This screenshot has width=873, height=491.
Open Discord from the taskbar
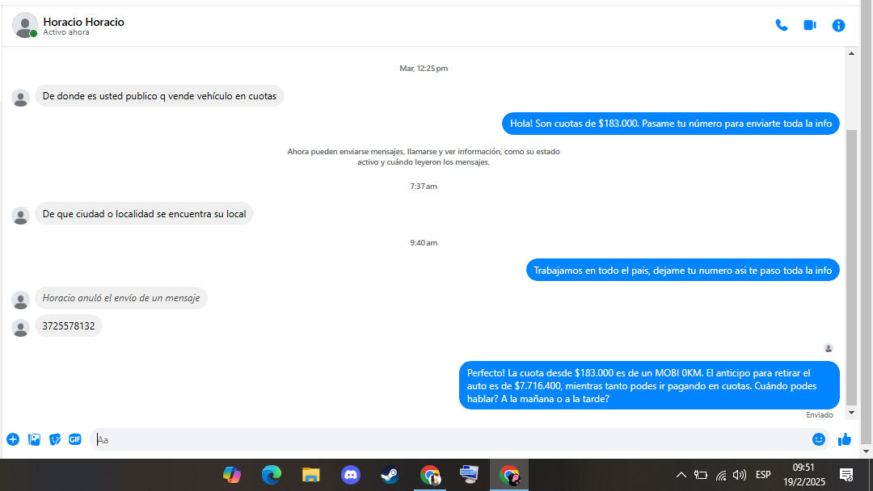[x=351, y=475]
